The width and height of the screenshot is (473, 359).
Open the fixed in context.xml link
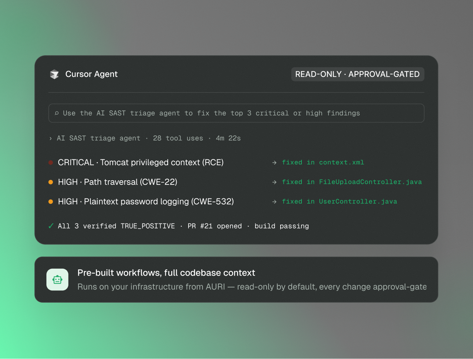[x=323, y=163]
